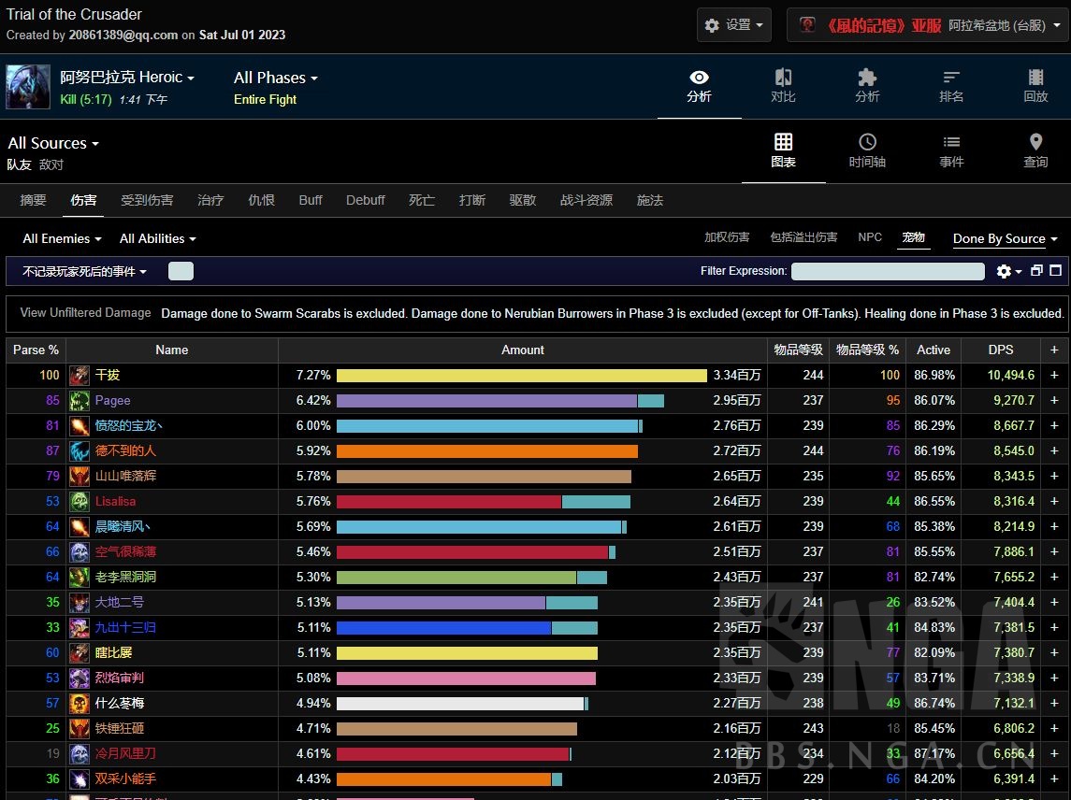Enable the 包括溢出伤害 overkill damage option
1071x800 pixels.
803,237
